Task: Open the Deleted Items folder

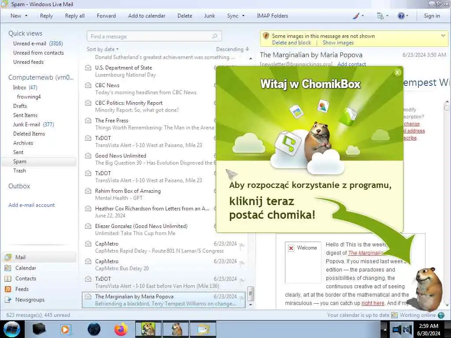Action: point(29,134)
